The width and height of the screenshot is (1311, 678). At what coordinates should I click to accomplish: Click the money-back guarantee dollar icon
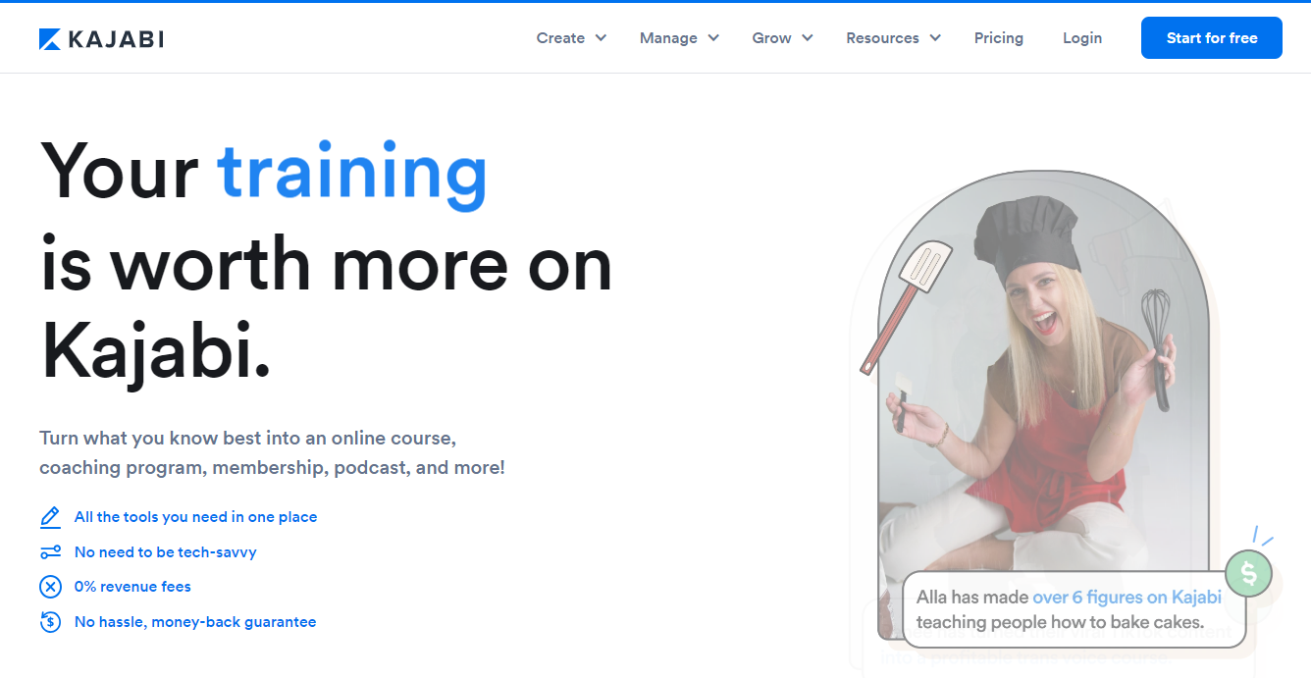click(50, 622)
